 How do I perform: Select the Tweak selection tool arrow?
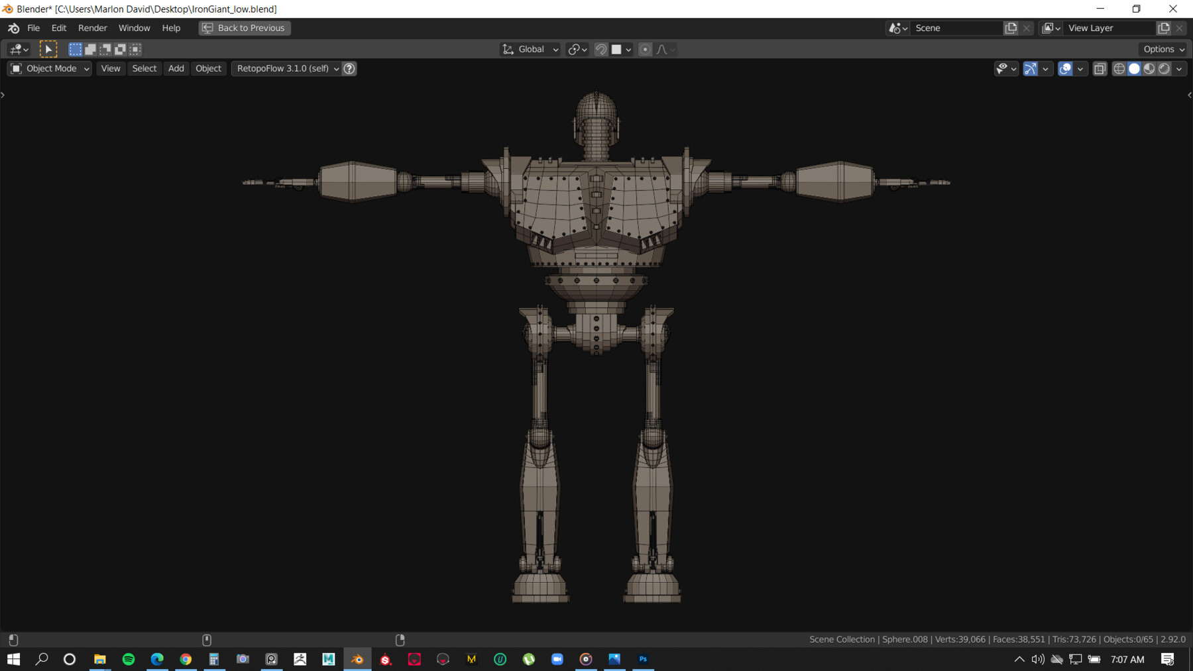pyautogui.click(x=48, y=49)
